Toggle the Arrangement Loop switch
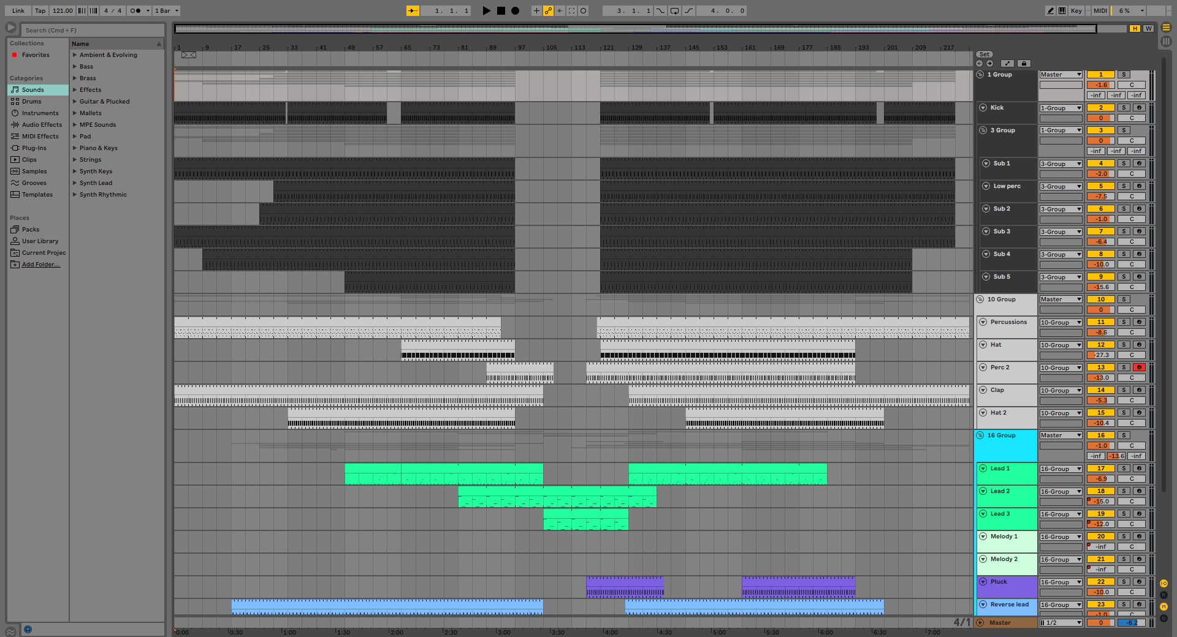Image resolution: width=1177 pixels, height=637 pixels. tap(675, 10)
